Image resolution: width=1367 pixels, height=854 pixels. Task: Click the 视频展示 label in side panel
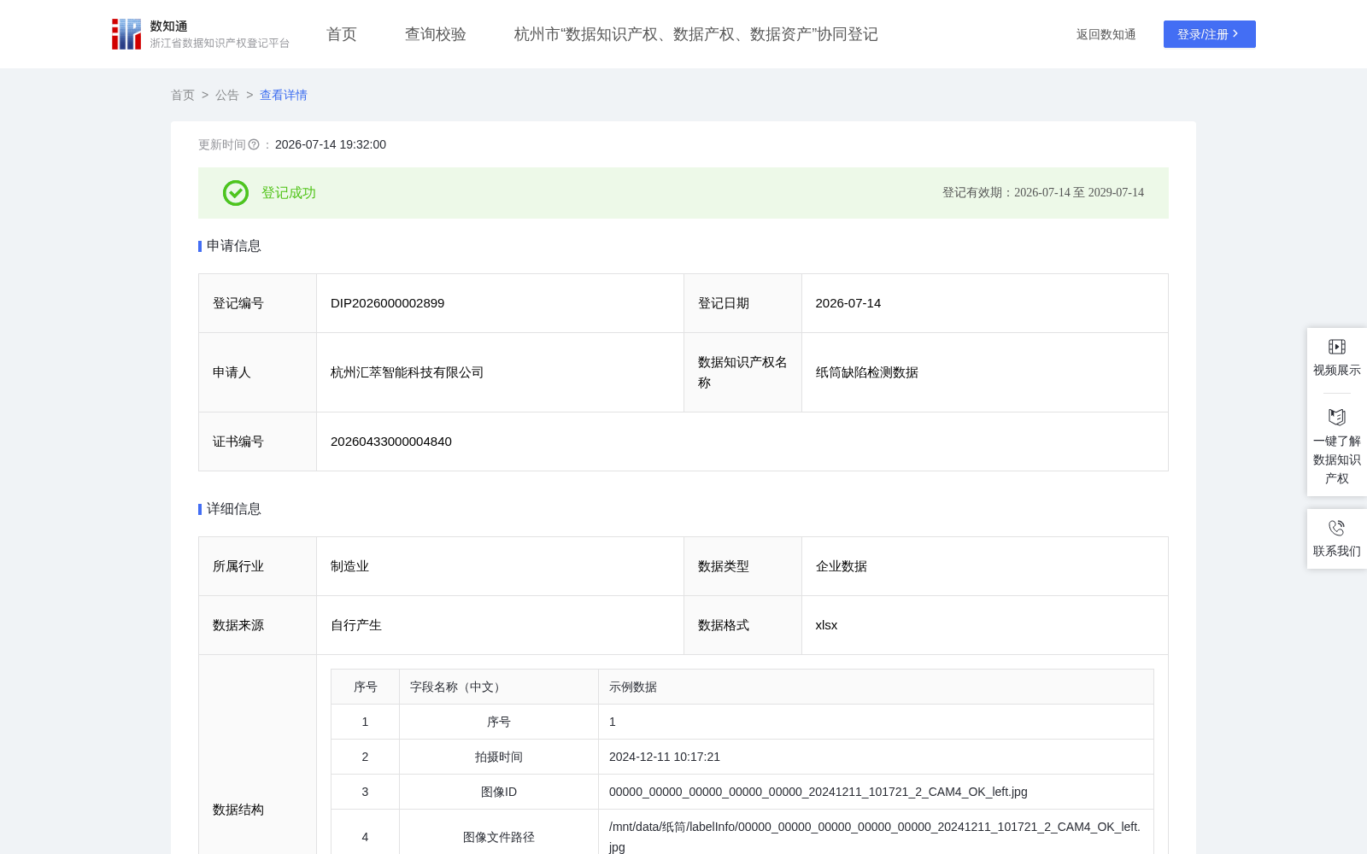click(1337, 370)
